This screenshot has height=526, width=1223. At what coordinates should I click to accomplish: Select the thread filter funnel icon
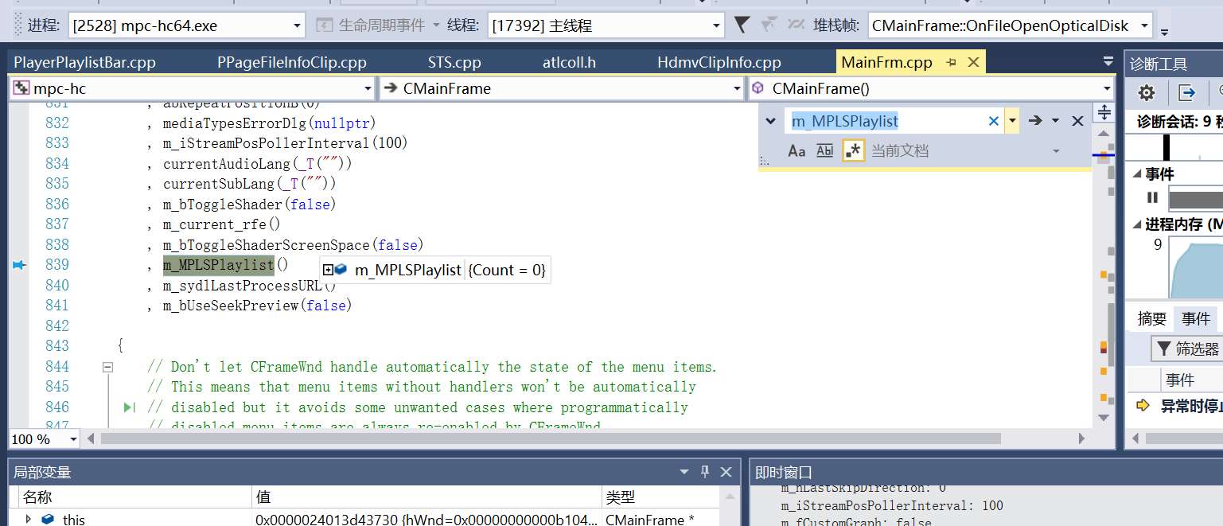click(742, 25)
